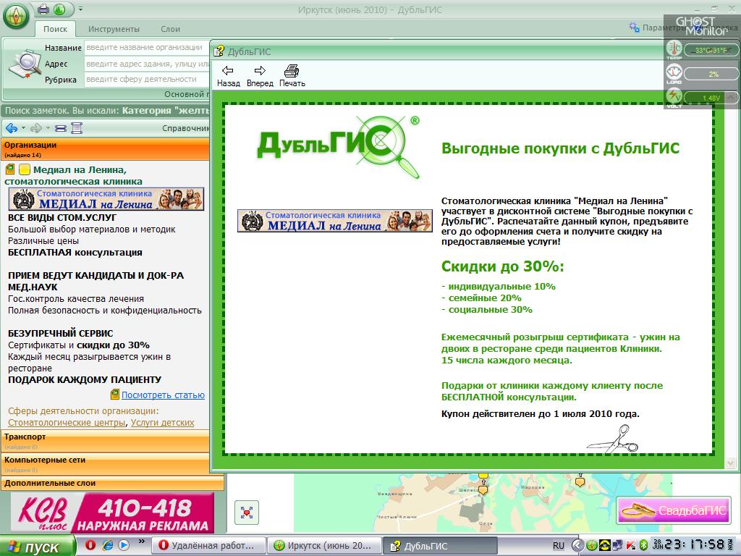Screen dimensions: 741x556
Task: Click the green globe icon in quick access toolbar
Action: (x=59, y=9)
